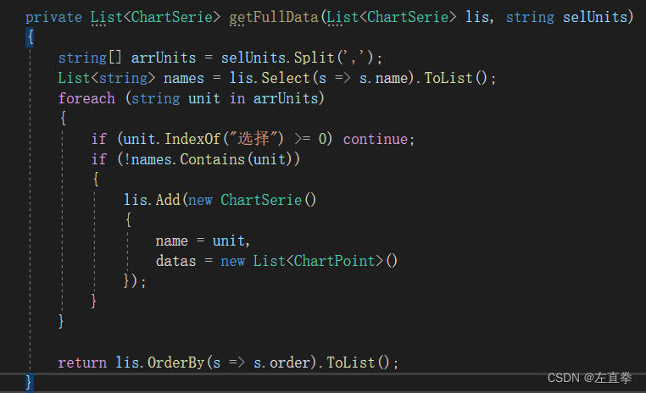The width and height of the screenshot is (646, 393).
Task: Click the 'foreach' keyword
Action: (x=86, y=98)
